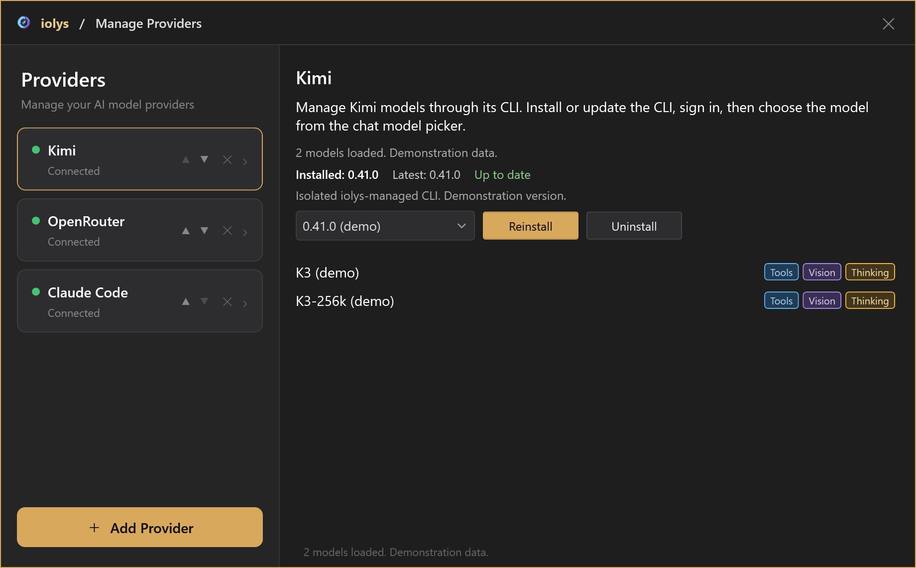Click Vision badge on K3-256k (demo)

pyautogui.click(x=822, y=300)
